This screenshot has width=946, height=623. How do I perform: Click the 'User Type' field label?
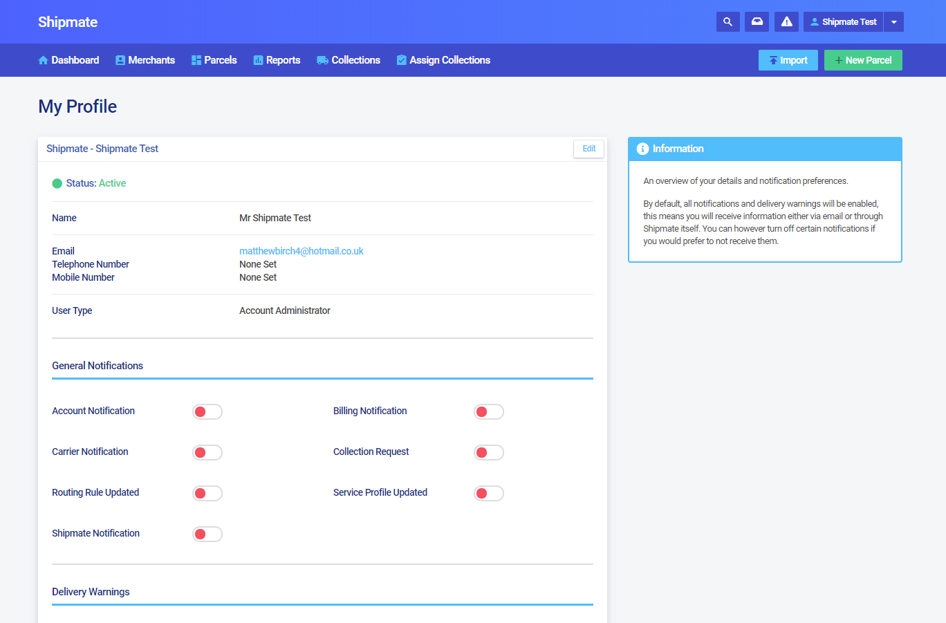tap(72, 310)
